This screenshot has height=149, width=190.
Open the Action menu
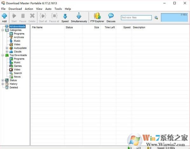pyautogui.click(x=29, y=9)
